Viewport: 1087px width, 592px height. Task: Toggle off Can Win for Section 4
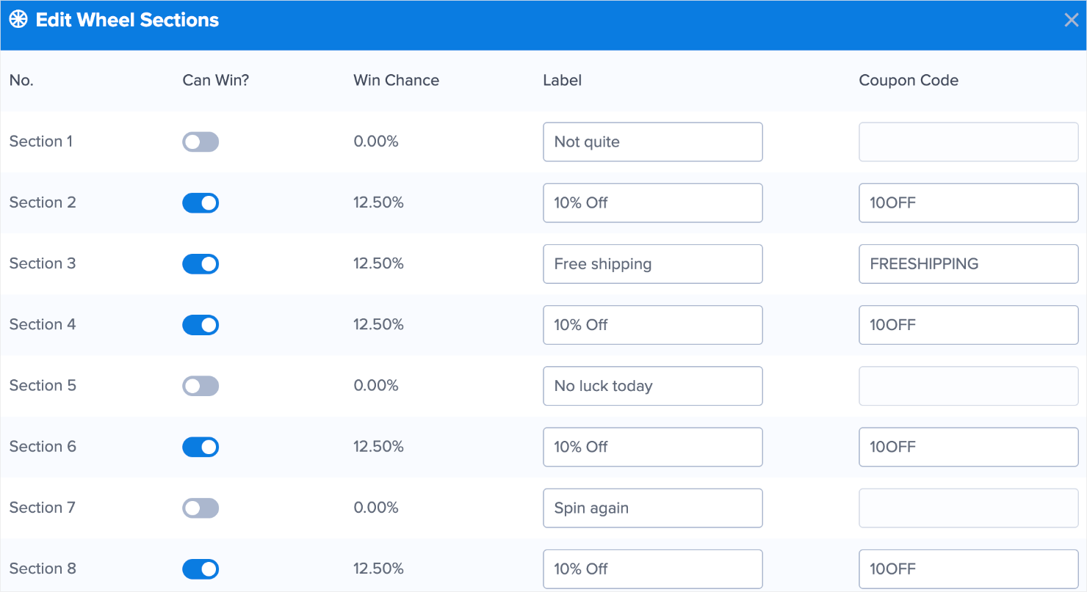coord(201,325)
